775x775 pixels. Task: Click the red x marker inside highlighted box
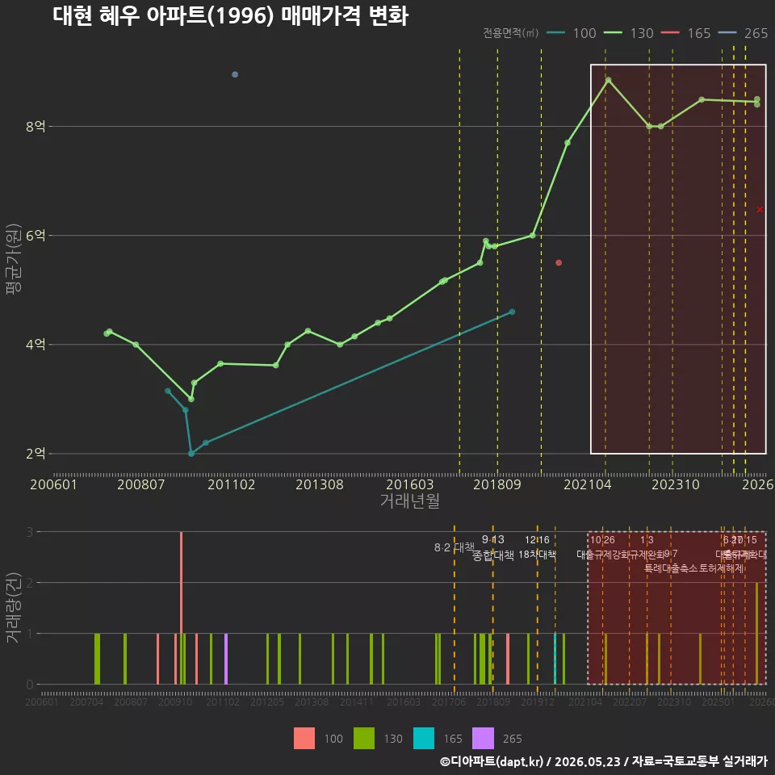click(x=760, y=210)
